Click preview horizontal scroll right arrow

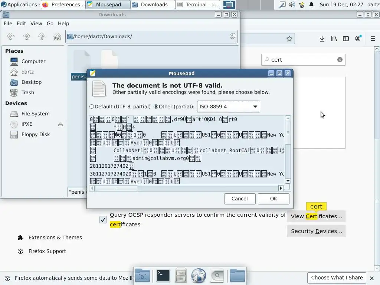[281, 188]
